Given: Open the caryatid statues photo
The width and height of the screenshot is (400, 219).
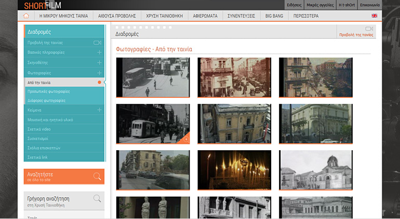Looking at the screenshot, I should click(x=153, y=208).
